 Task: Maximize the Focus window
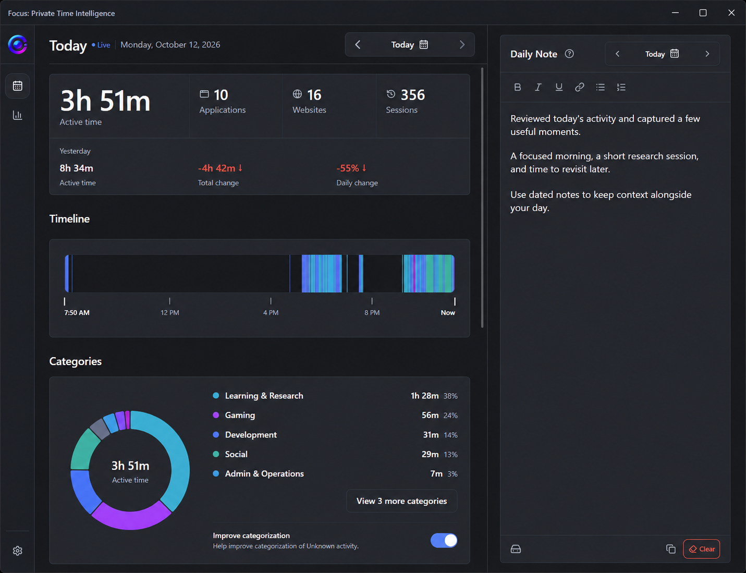click(x=703, y=13)
